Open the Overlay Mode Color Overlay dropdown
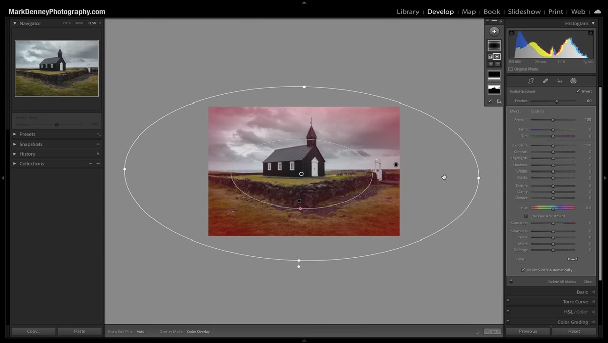The width and height of the screenshot is (608, 343). 199,331
